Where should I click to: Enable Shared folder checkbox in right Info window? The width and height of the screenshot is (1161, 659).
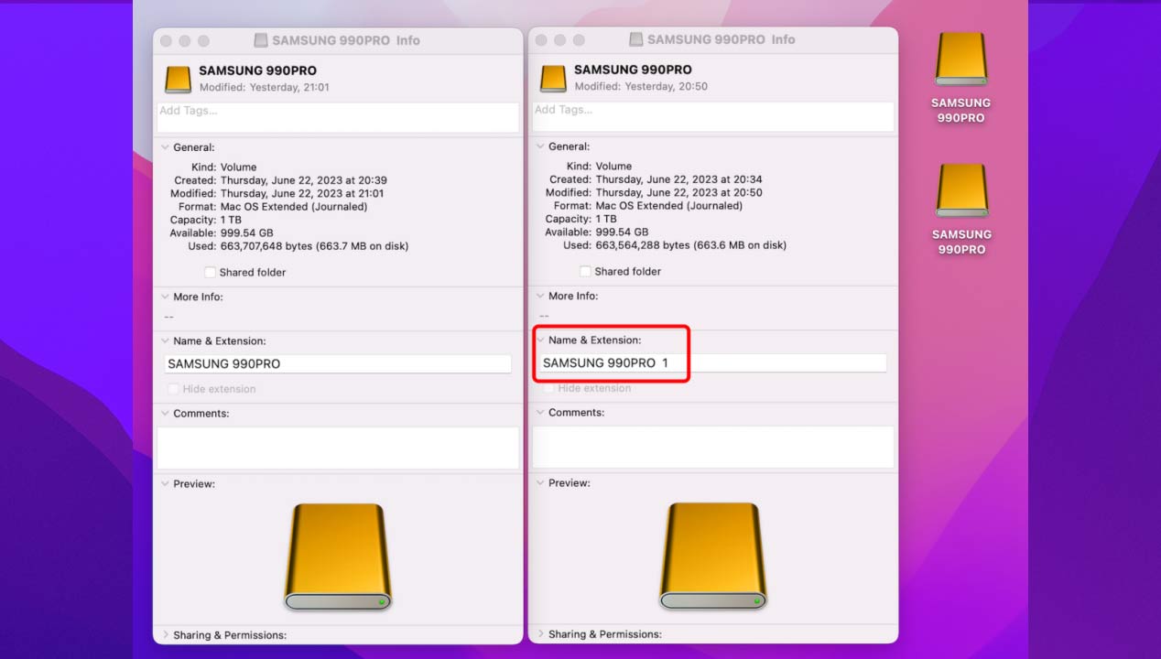pyautogui.click(x=585, y=271)
